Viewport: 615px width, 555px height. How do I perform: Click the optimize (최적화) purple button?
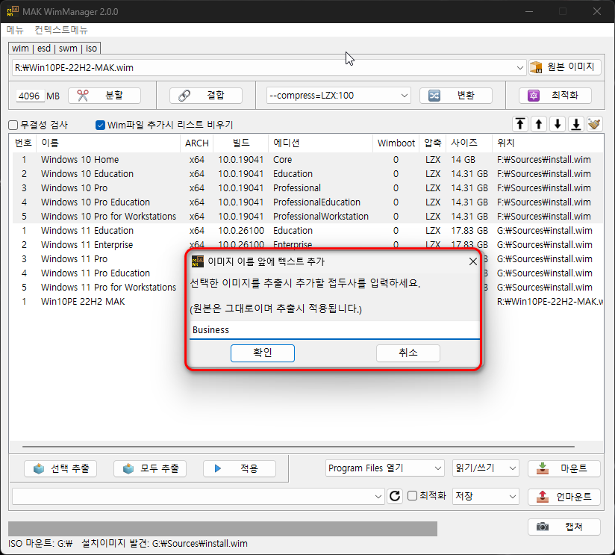point(555,96)
